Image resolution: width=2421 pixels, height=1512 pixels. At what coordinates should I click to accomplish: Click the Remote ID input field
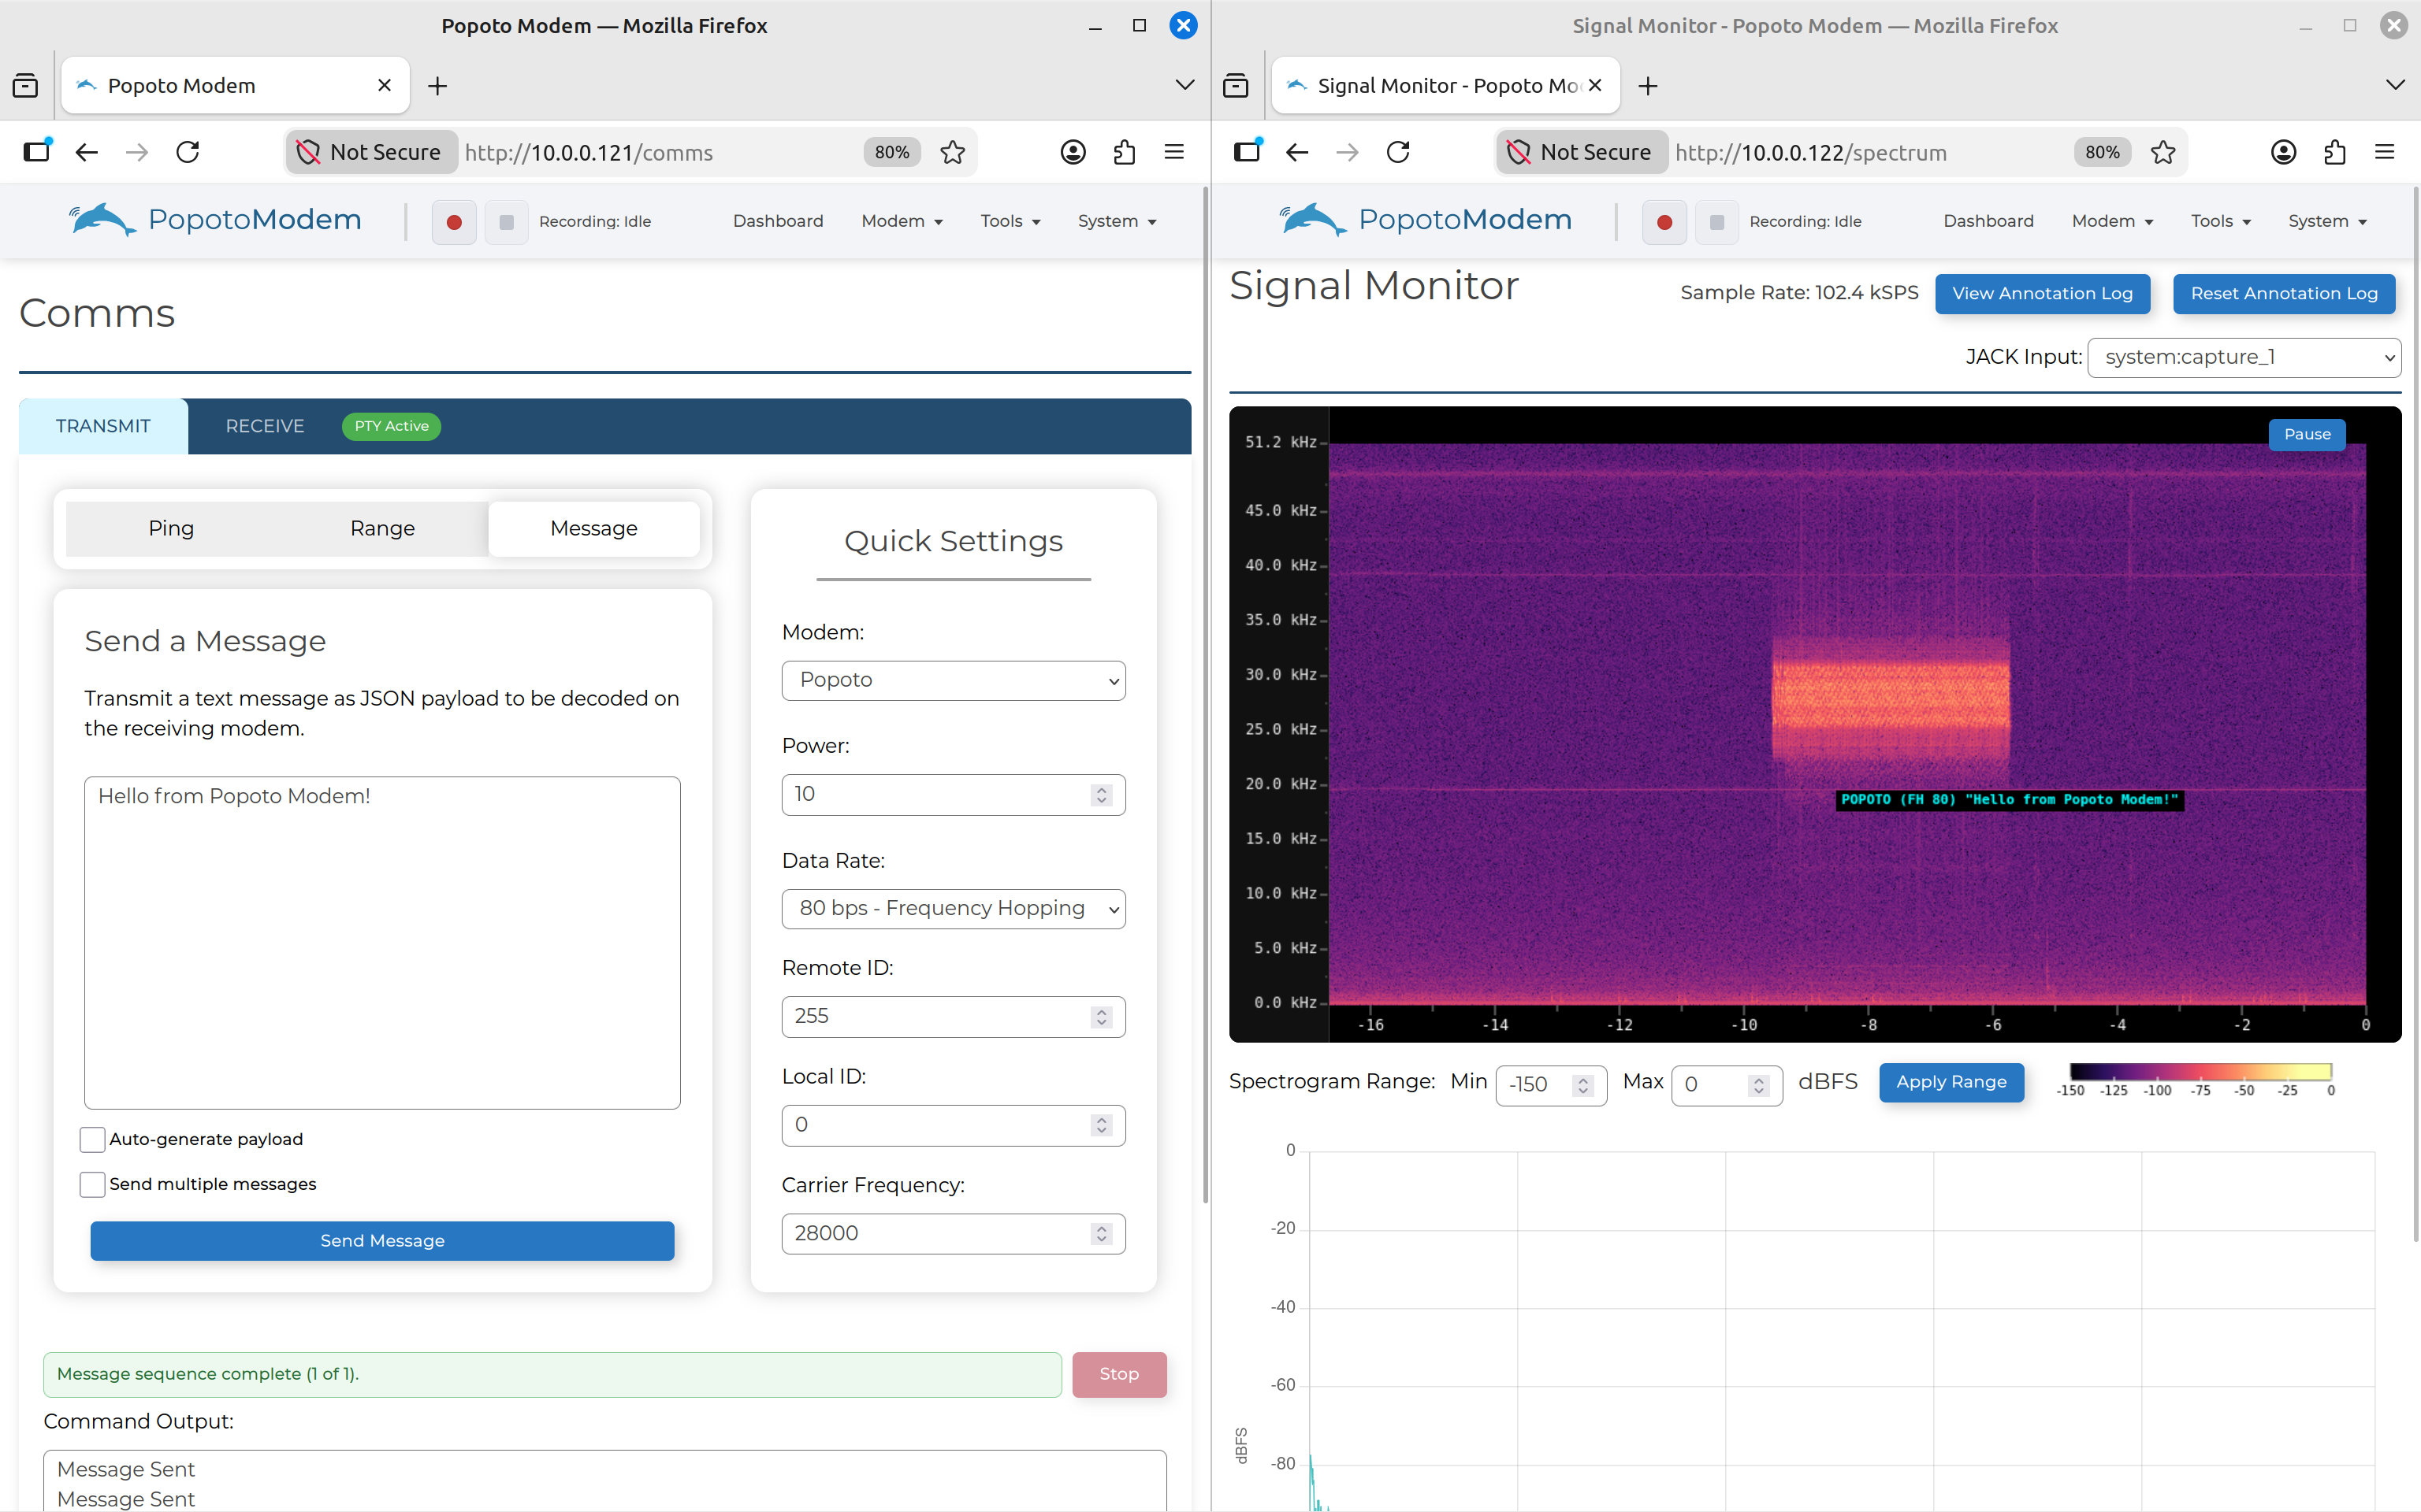coord(954,1017)
